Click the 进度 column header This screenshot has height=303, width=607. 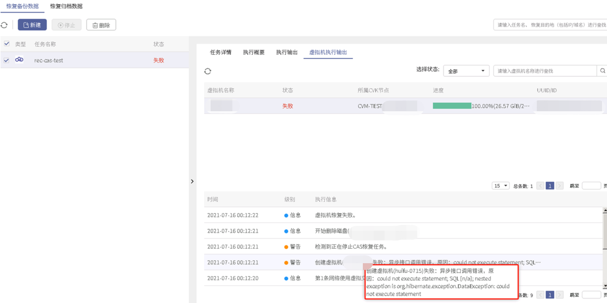pyautogui.click(x=438, y=90)
